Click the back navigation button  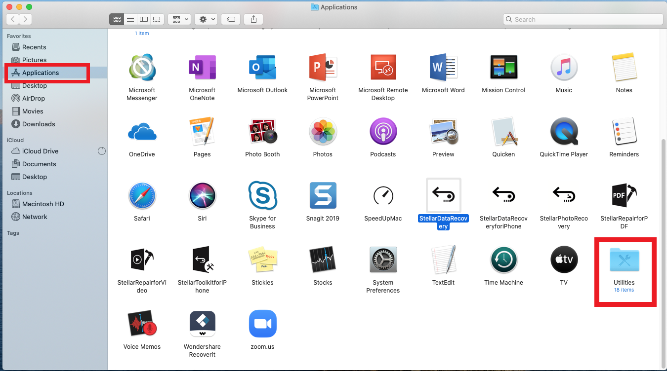click(12, 19)
